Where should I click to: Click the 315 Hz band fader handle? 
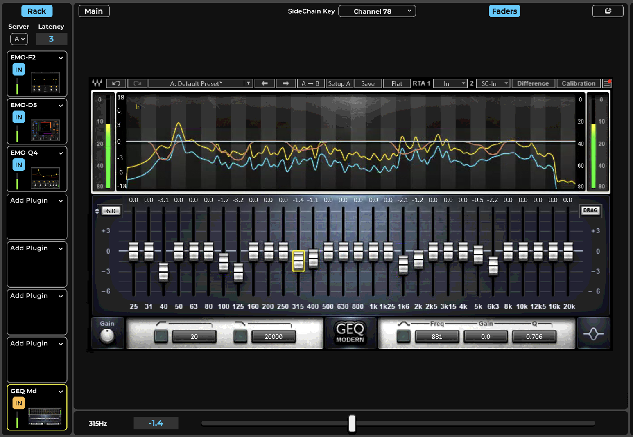click(298, 261)
